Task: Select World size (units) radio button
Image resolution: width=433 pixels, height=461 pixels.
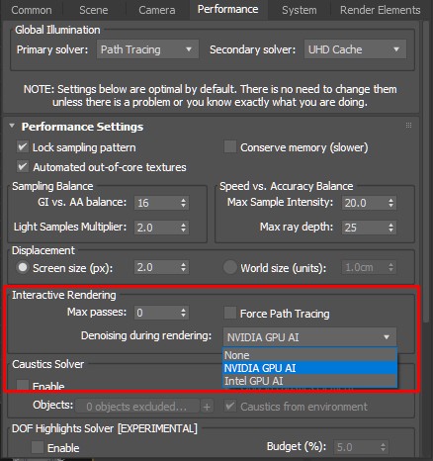Action: (x=230, y=267)
